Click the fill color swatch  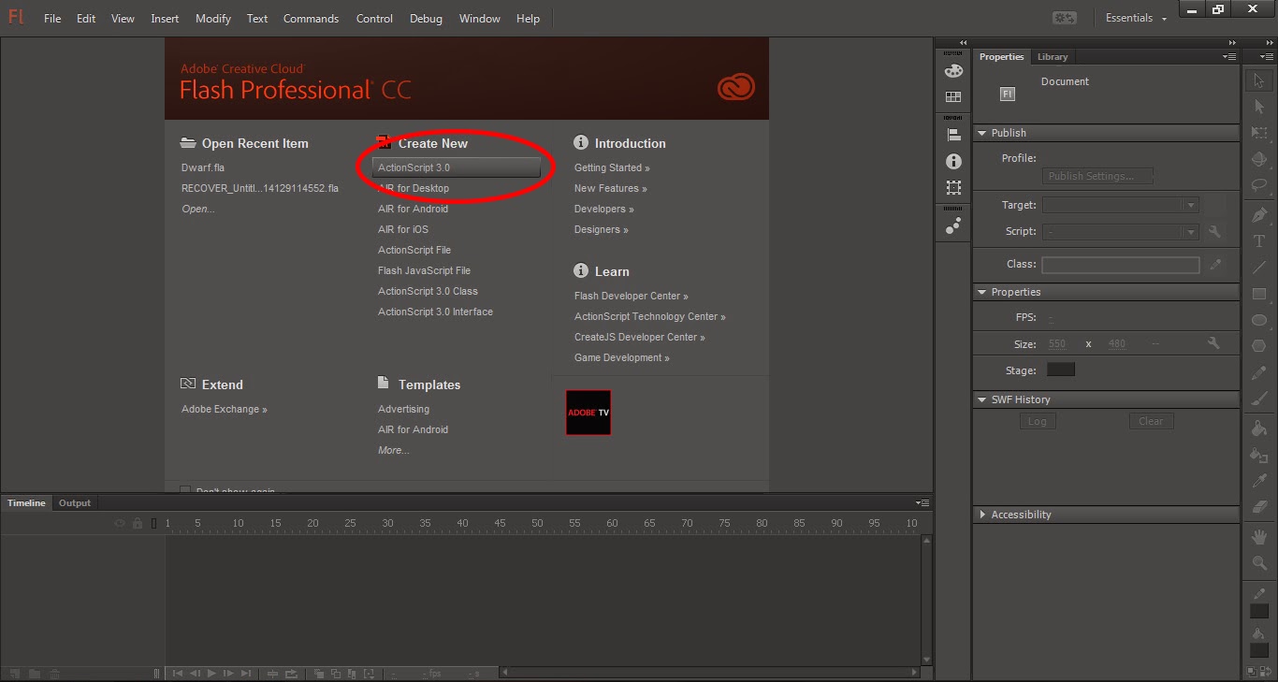[x=1259, y=650]
